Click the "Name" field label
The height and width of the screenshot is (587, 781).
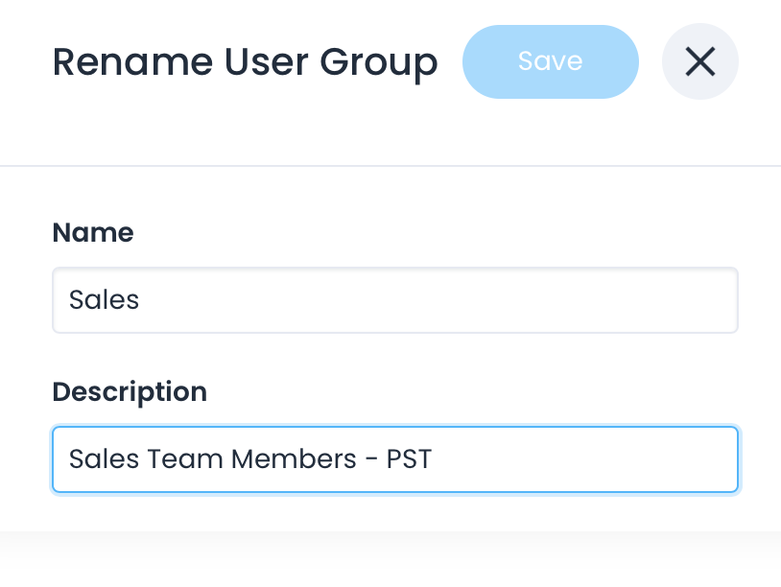pos(93,232)
